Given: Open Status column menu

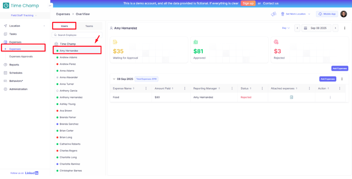Looking at the screenshot, I should click(262, 88).
